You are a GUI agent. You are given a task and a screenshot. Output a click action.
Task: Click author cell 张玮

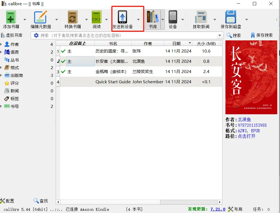(x=137, y=51)
